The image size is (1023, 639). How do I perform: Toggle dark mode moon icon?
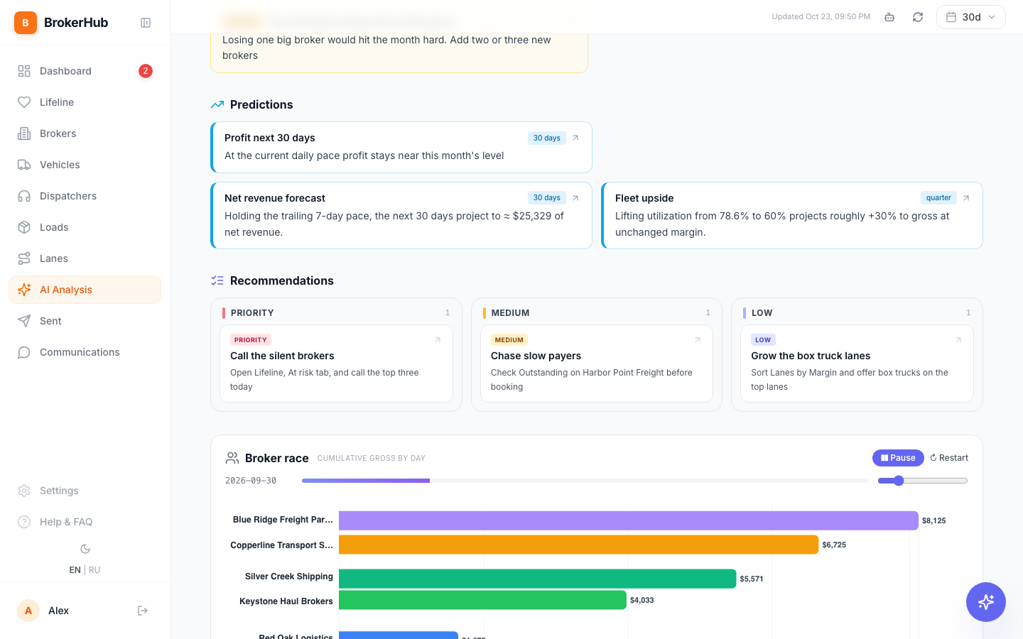click(x=85, y=549)
